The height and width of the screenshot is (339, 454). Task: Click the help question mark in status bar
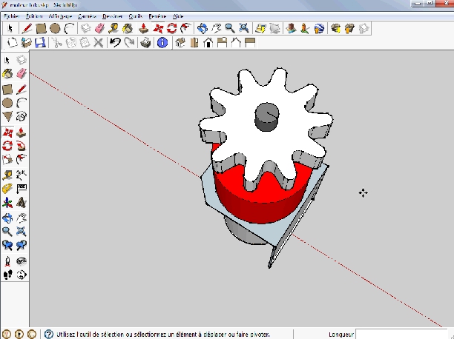pyautogui.click(x=49, y=334)
